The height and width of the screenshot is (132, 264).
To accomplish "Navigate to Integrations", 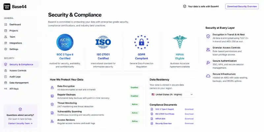I will [16, 43].
